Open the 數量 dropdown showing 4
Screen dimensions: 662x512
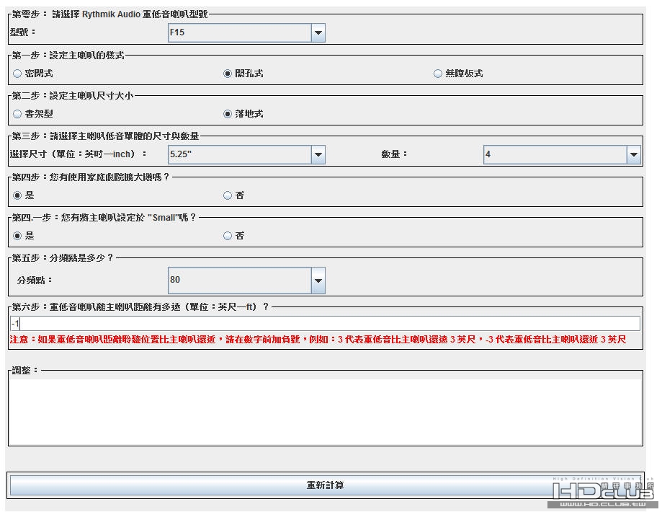point(562,154)
